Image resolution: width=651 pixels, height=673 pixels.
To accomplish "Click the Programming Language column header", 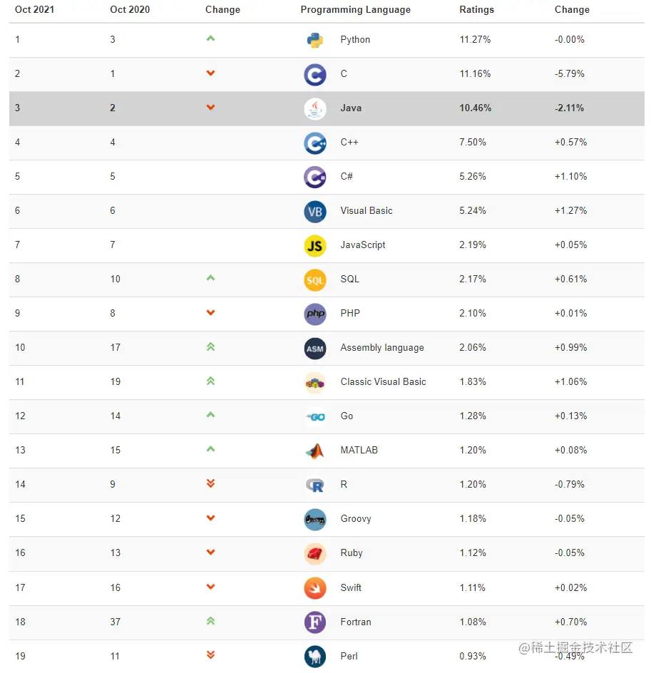I will coord(355,10).
